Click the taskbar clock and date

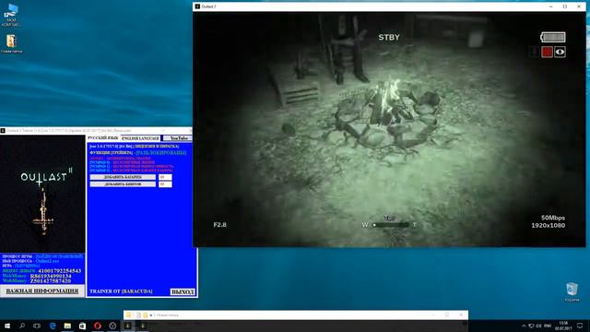(563, 326)
